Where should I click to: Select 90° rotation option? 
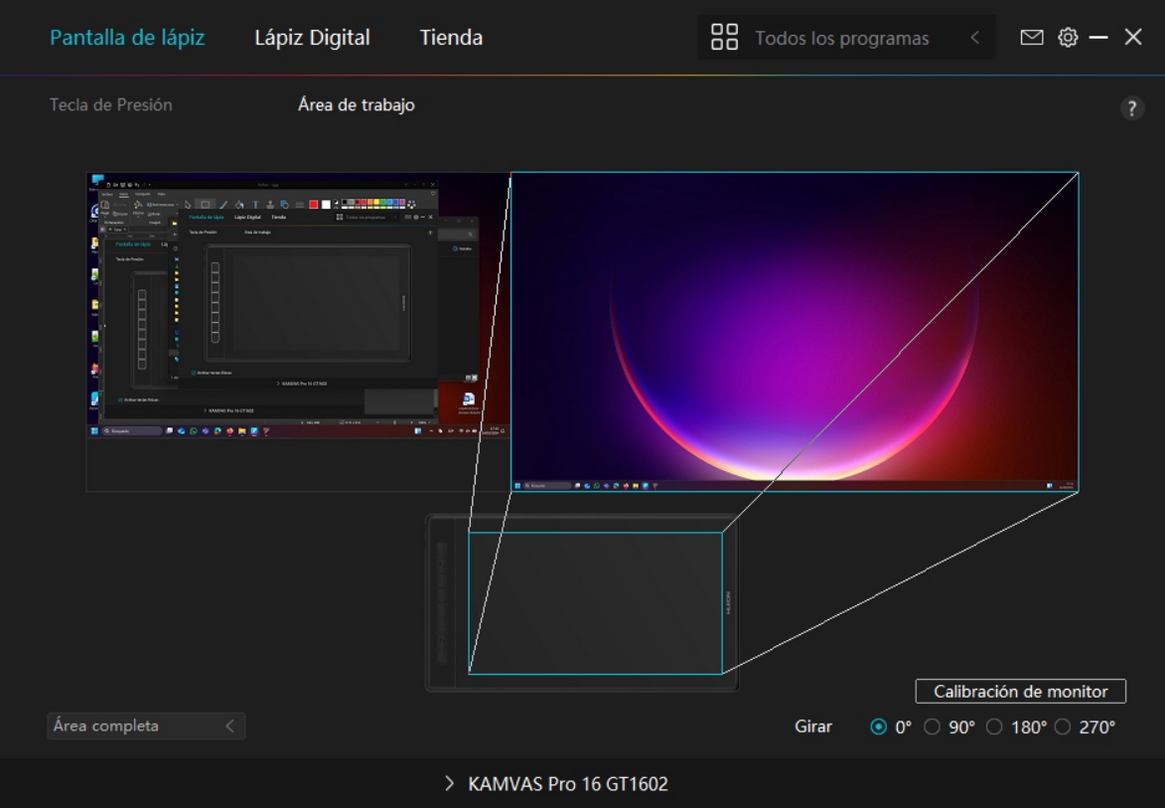[932, 727]
